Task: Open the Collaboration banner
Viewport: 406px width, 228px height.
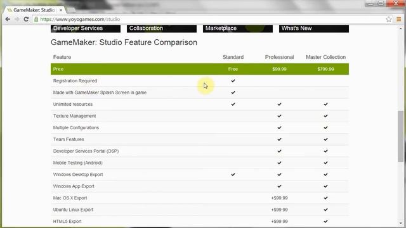Action: [162, 28]
